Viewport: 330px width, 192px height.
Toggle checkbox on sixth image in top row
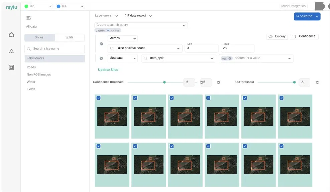click(282, 98)
